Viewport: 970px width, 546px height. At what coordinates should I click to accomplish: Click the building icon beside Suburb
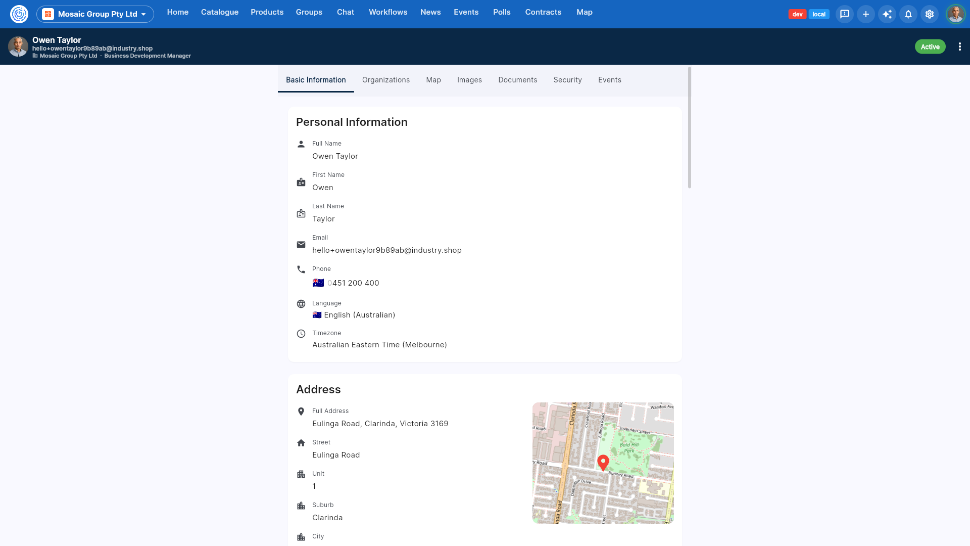coord(301,506)
